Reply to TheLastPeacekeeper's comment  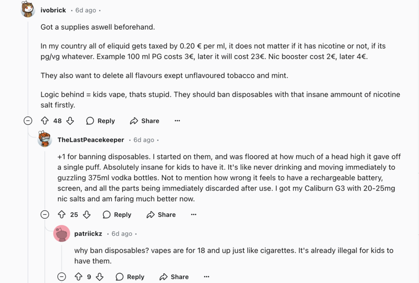tap(117, 214)
